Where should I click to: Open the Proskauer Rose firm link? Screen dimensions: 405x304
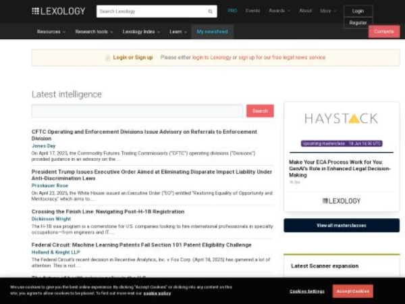pyautogui.click(x=50, y=186)
